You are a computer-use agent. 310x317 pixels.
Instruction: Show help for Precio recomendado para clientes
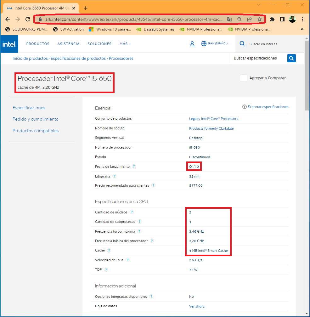(153, 185)
